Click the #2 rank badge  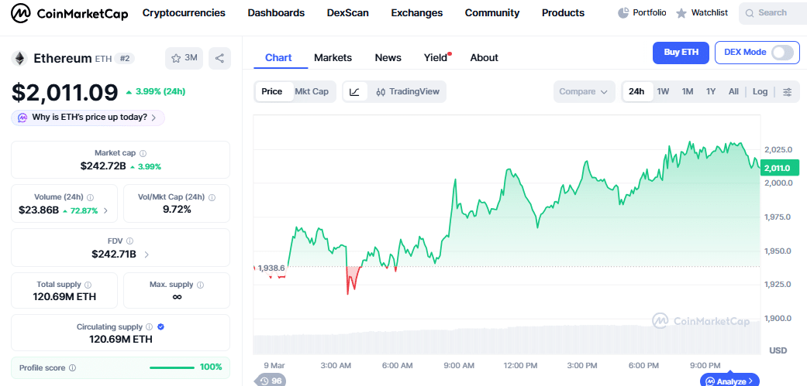[x=124, y=59]
